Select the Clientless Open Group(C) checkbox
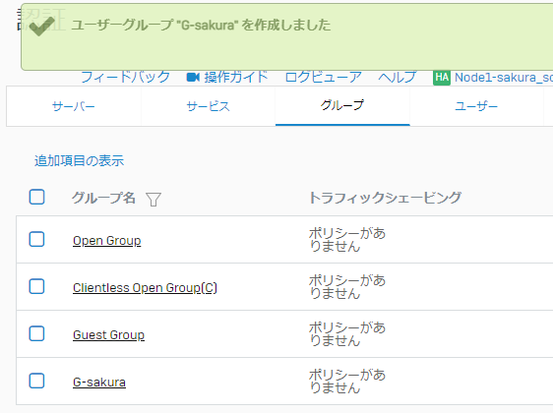553x413 pixels. click(x=36, y=286)
